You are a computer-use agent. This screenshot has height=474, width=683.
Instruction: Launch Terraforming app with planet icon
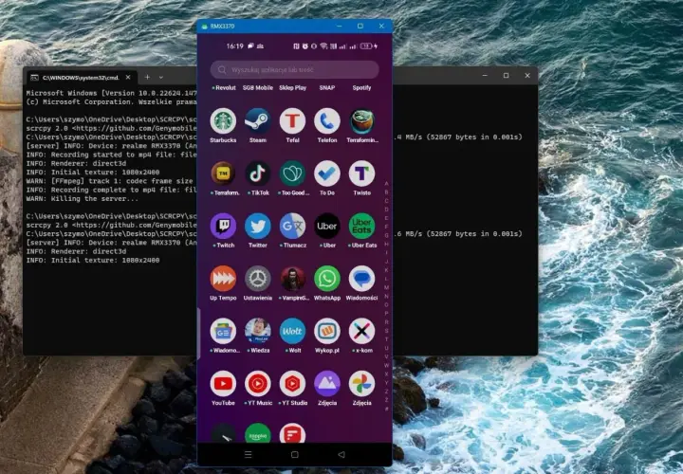[x=361, y=121]
